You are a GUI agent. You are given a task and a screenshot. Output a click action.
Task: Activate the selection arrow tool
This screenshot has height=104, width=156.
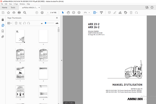63,13
